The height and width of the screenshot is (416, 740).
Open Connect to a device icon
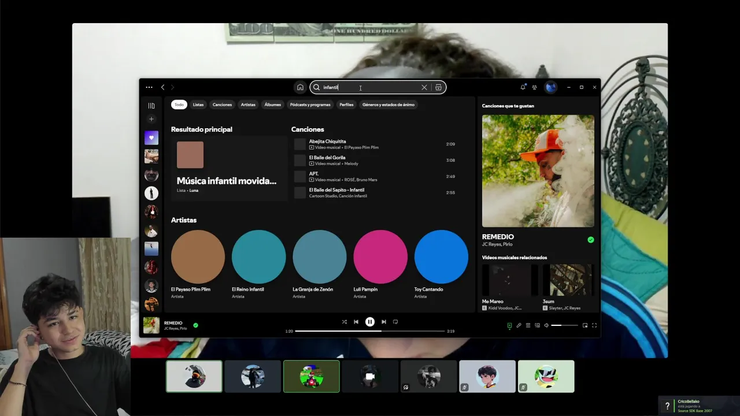coord(537,325)
